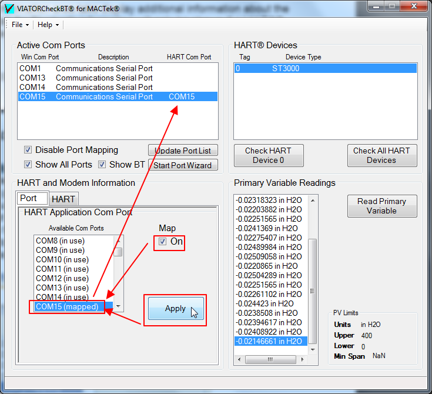Select COM15 (mapped) in available ports
Viewport: 432px width, 394px height.
coord(73,306)
